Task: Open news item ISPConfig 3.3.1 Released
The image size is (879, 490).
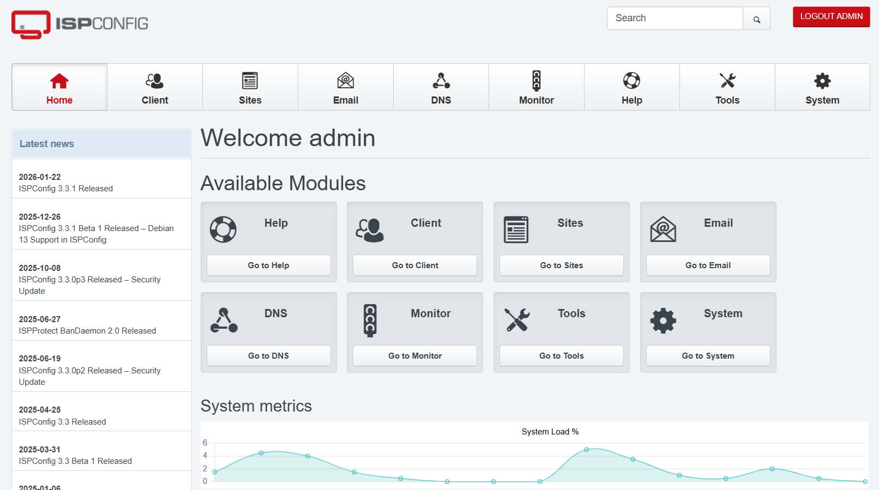Action: 66,189
